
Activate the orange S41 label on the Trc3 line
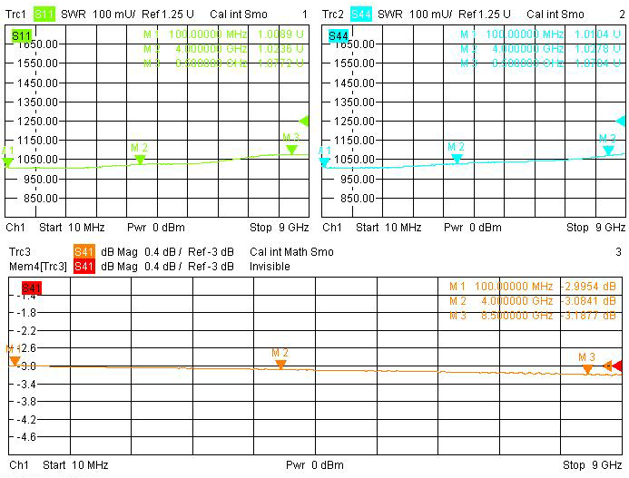click(84, 252)
